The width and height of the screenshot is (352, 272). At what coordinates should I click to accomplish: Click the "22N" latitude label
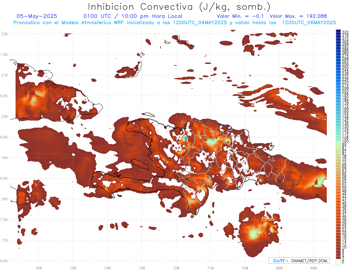[x=4, y=34]
